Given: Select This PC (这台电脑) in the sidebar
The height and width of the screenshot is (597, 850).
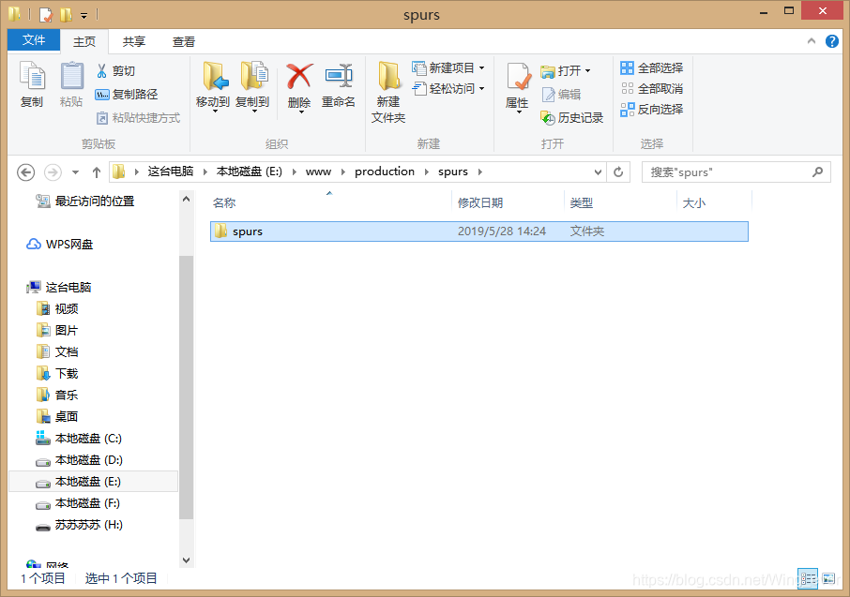Looking at the screenshot, I should pos(60,287).
